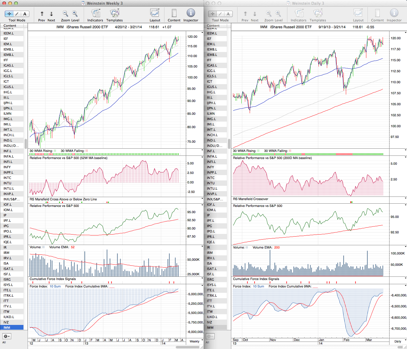
Task: Open the Weekly timeframe dropdown
Action: (x=196, y=341)
